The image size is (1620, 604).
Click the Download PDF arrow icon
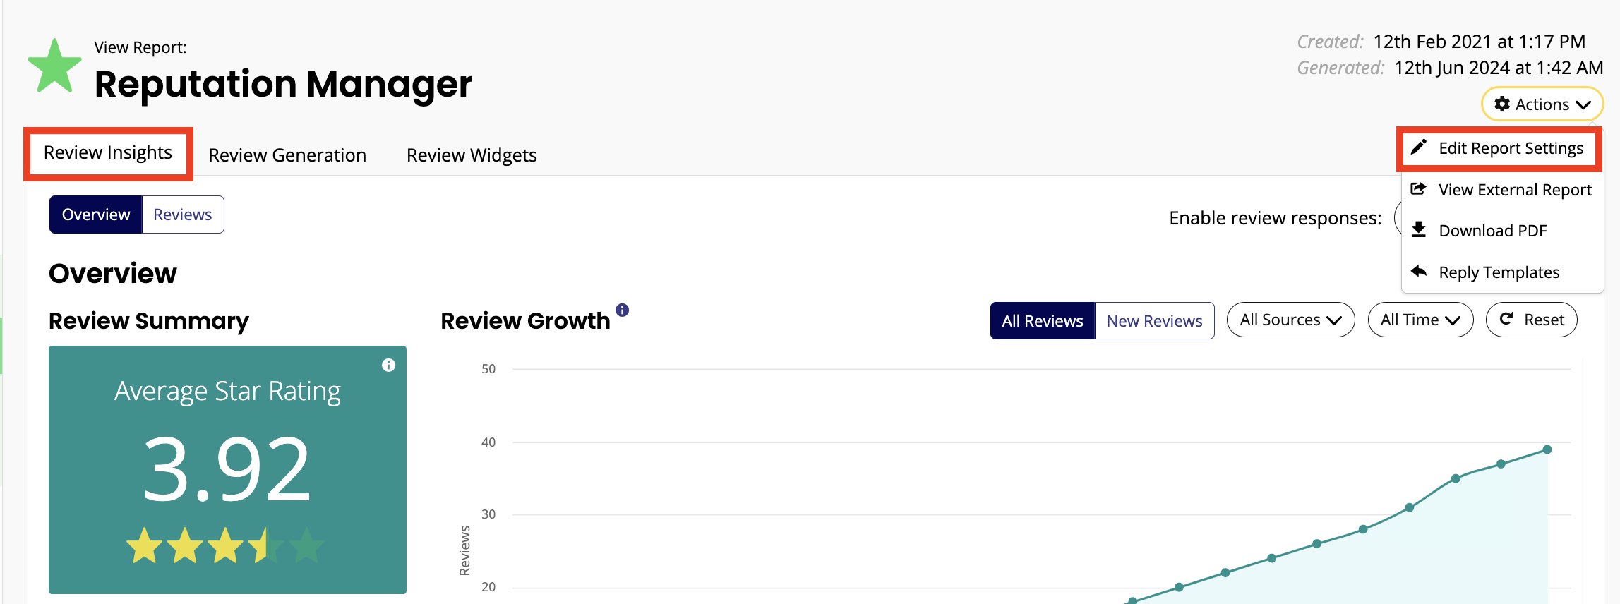click(x=1418, y=229)
